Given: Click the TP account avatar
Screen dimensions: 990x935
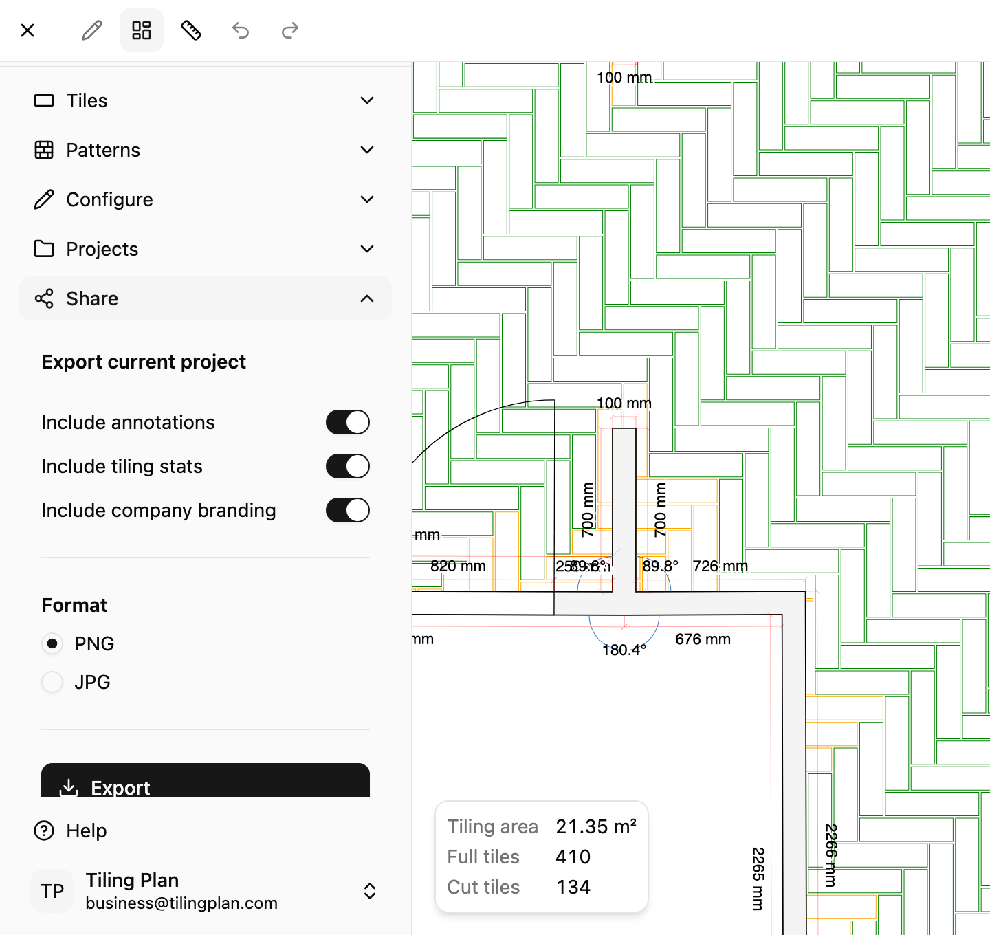Looking at the screenshot, I should point(52,891).
